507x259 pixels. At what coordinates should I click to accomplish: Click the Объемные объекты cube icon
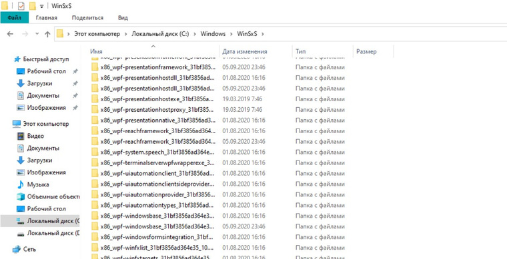click(21, 197)
